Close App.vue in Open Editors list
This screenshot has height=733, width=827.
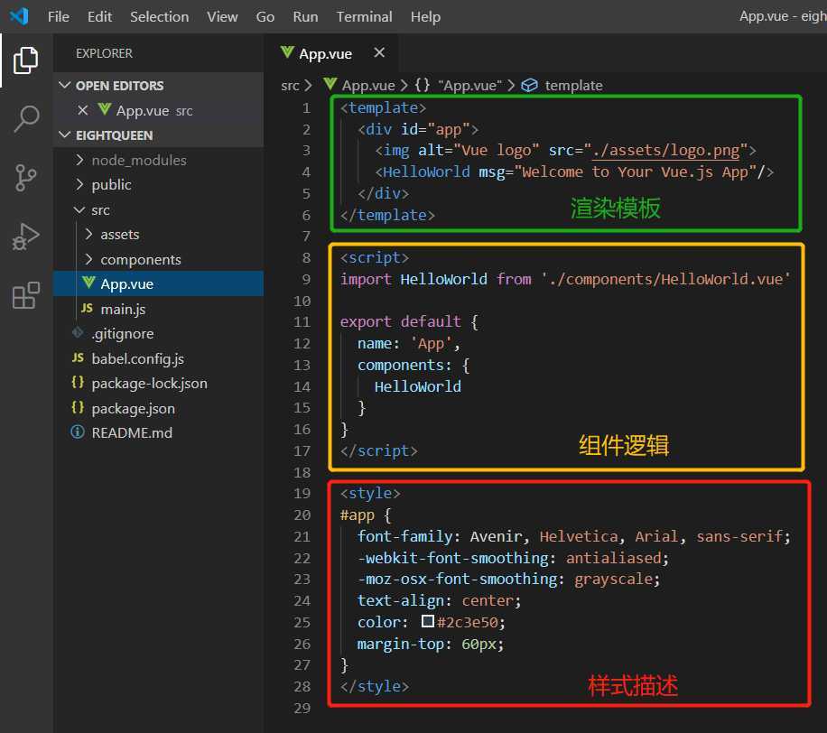[x=82, y=110]
